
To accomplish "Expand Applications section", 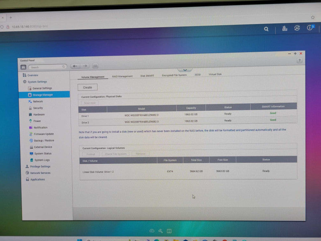I will (35, 179).
